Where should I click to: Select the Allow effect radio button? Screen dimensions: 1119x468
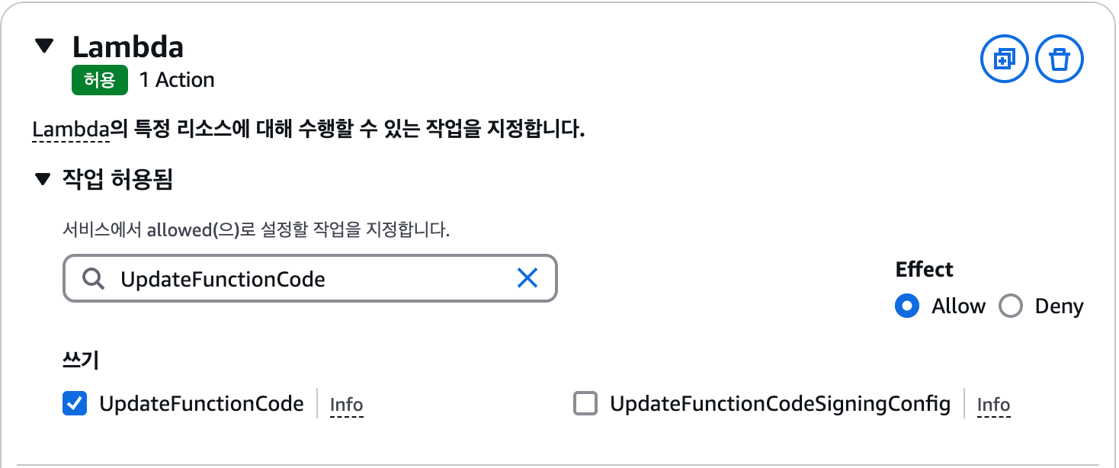pos(906,306)
